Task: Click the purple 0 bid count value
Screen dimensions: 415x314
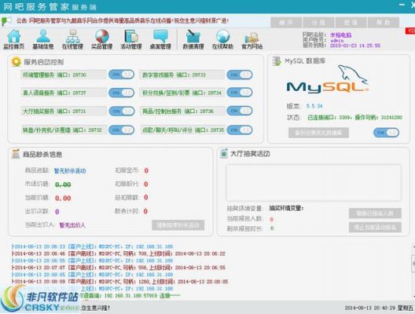Action: coord(57,212)
